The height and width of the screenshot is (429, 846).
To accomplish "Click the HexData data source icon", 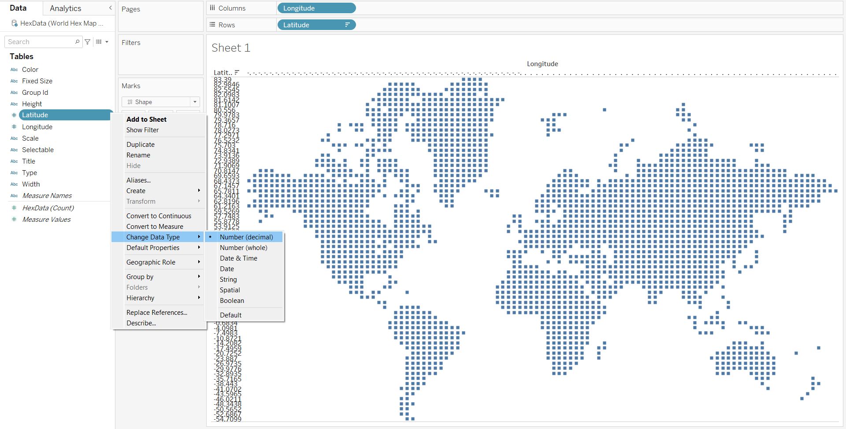I will click(15, 23).
